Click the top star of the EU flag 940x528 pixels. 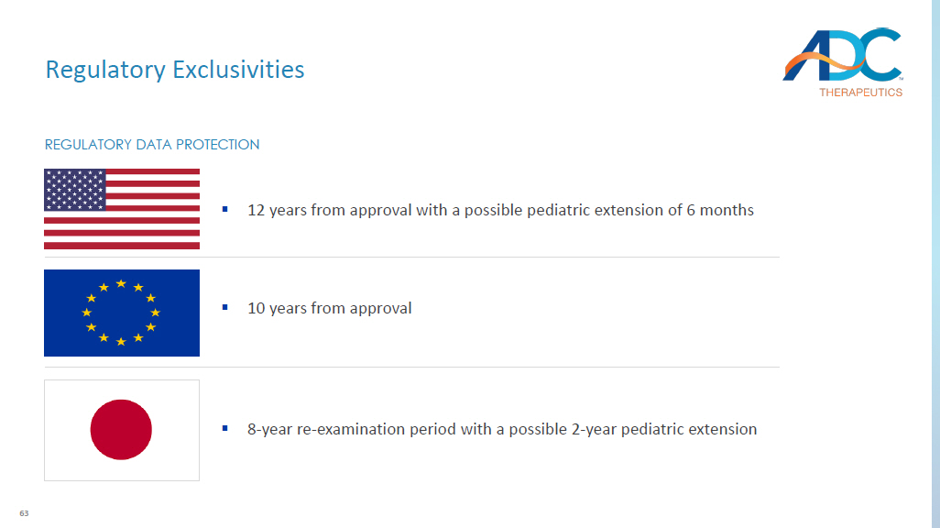coord(121,284)
